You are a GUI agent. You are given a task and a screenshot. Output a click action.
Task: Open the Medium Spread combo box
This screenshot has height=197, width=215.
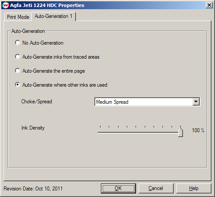click(147, 102)
